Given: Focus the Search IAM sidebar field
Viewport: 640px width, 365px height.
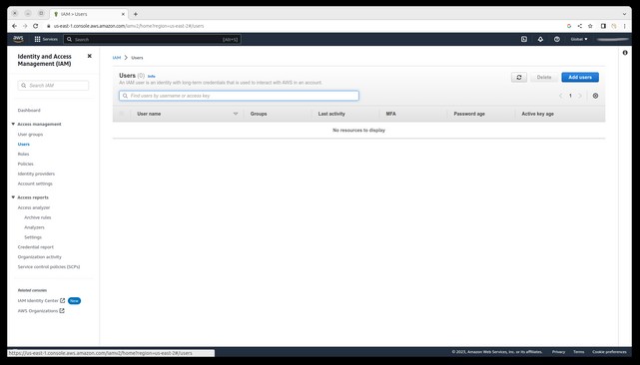Looking at the screenshot, I should pos(53,85).
